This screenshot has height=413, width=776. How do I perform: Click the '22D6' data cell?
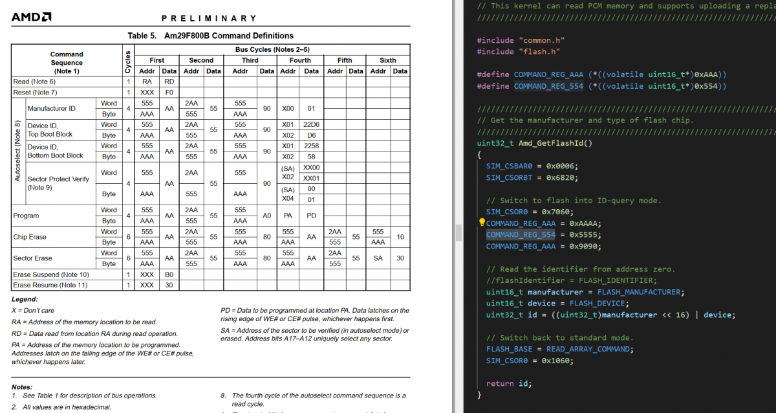(311, 124)
